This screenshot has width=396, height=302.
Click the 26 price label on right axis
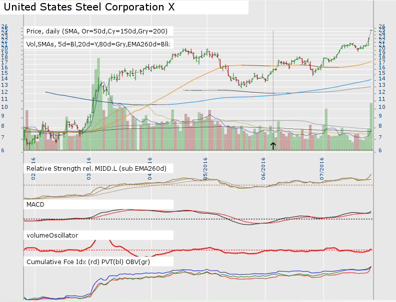[x=381, y=26]
